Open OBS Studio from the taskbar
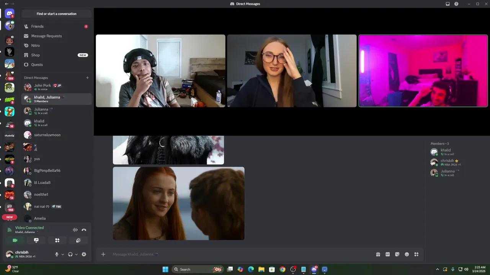This screenshot has width=490, height=275. tap(293, 269)
